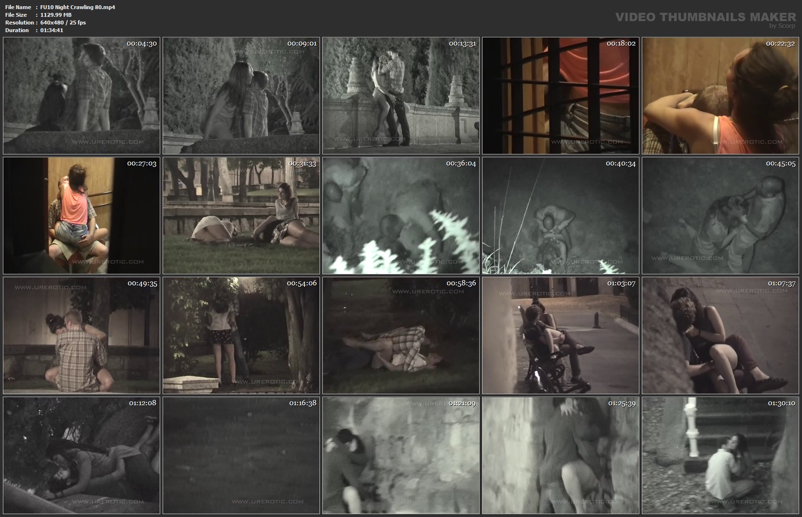Click the Duration value 01:34:41
The image size is (802, 517).
(x=51, y=30)
